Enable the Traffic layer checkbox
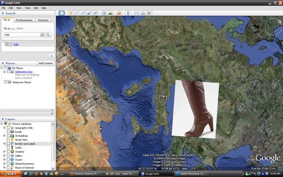The width and height of the screenshot is (283, 177). (x=8, y=147)
